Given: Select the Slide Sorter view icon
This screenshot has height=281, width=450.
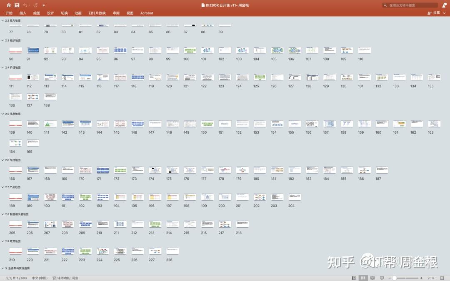Looking at the screenshot, I should [363, 278].
